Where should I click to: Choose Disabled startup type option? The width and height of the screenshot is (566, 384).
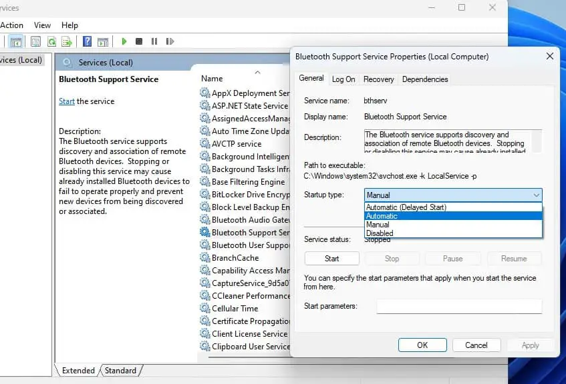coord(453,233)
